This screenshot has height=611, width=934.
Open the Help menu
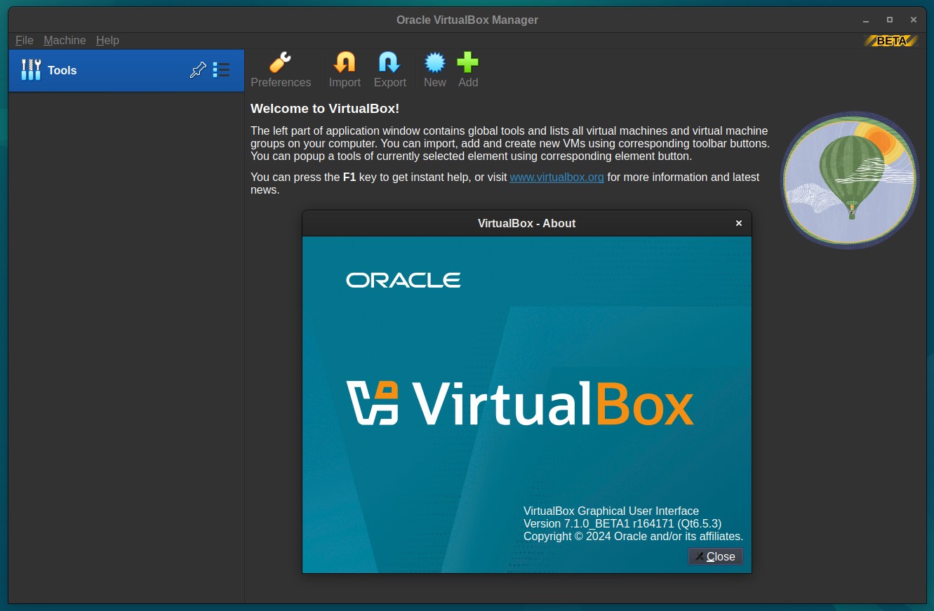107,41
